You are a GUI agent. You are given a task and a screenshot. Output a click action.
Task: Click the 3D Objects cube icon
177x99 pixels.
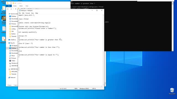coord(10,46)
